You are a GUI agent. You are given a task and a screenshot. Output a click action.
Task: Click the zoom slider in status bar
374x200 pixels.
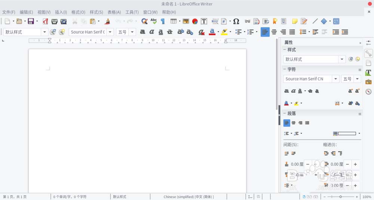(x=340, y=197)
